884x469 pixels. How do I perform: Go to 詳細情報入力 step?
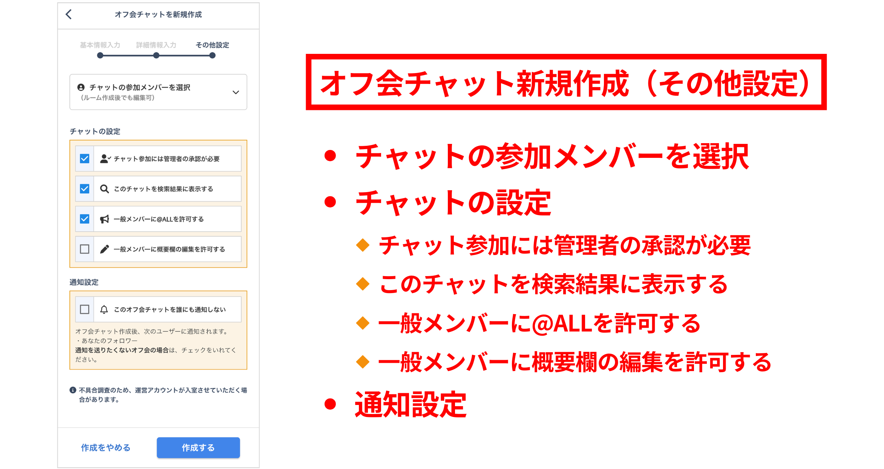pos(156,45)
